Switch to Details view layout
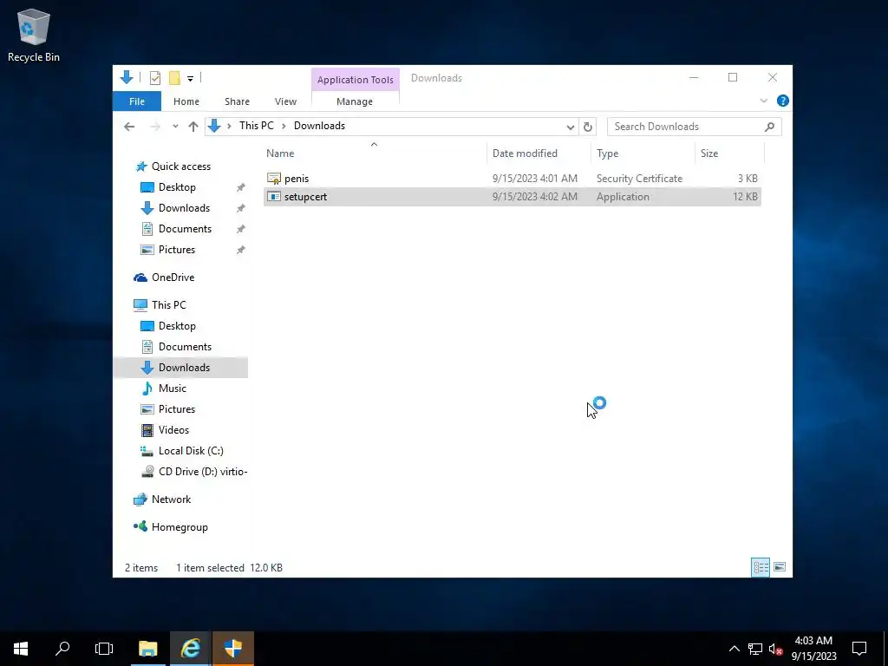888x666 pixels. [761, 567]
